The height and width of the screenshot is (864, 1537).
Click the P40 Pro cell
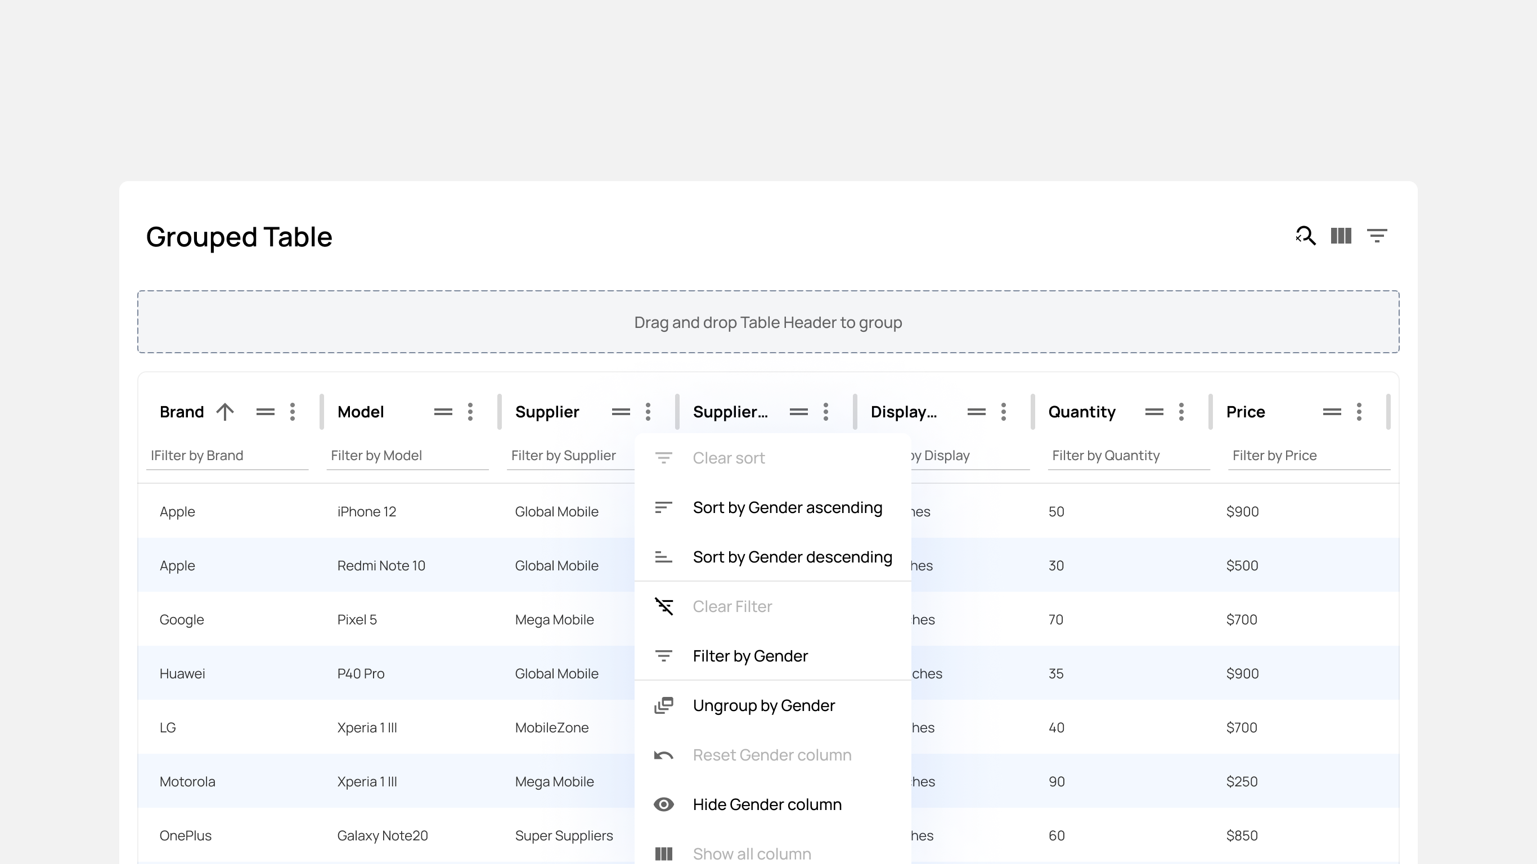(x=361, y=674)
